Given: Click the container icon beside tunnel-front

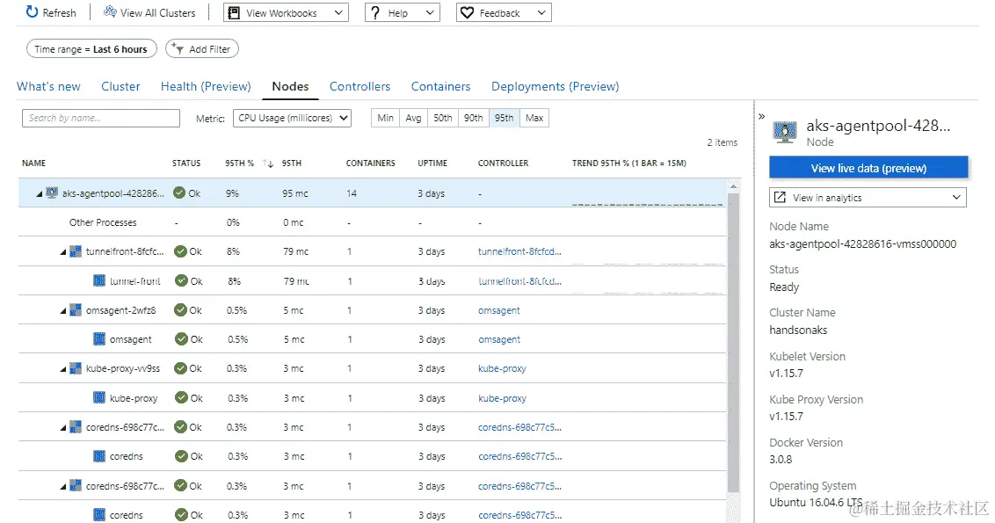Looking at the screenshot, I should tap(99, 280).
